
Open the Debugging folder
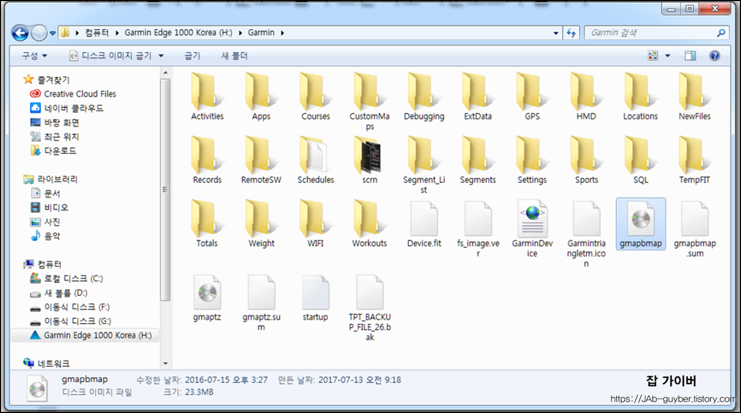point(424,97)
